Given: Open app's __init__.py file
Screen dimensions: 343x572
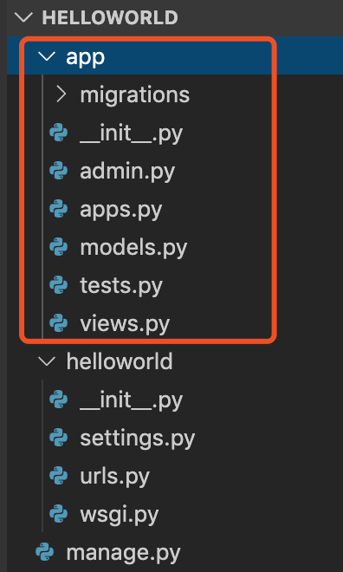Looking at the screenshot, I should 131,133.
